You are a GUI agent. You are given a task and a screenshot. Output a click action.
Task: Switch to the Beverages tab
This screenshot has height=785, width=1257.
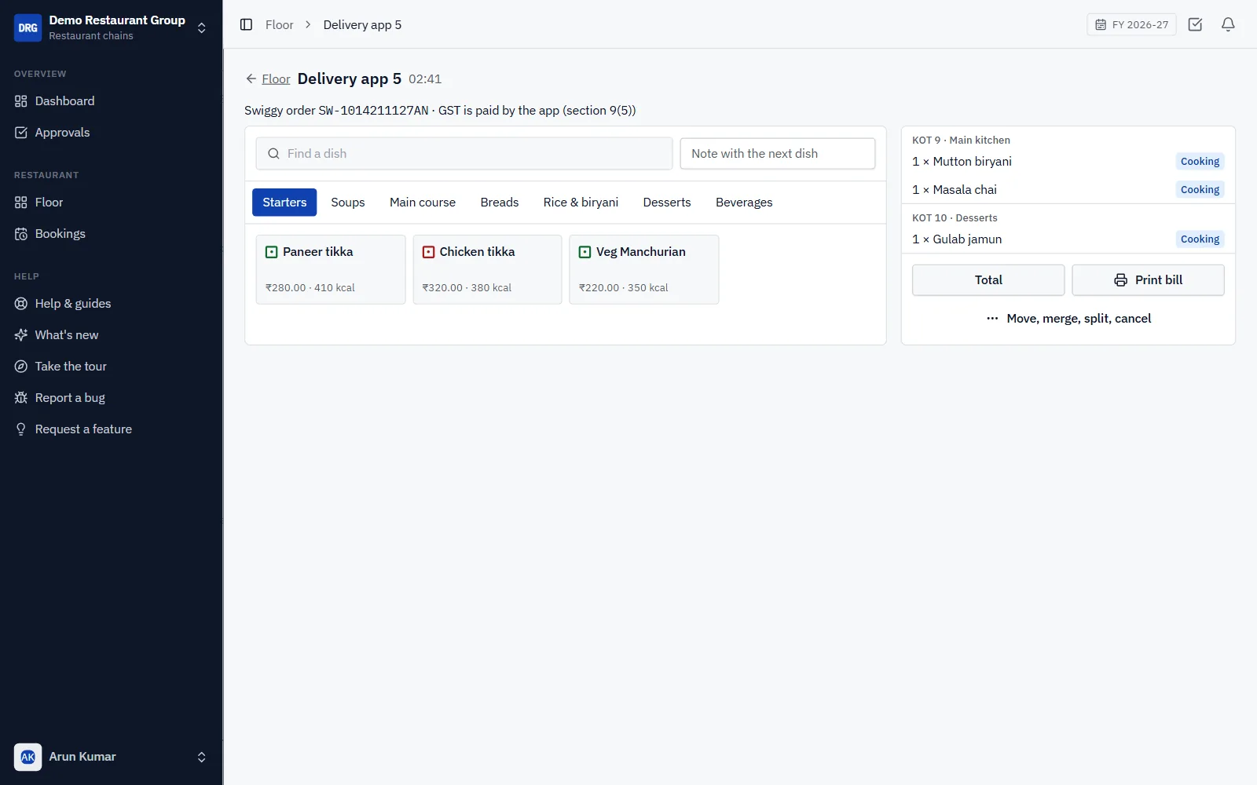[744, 203]
